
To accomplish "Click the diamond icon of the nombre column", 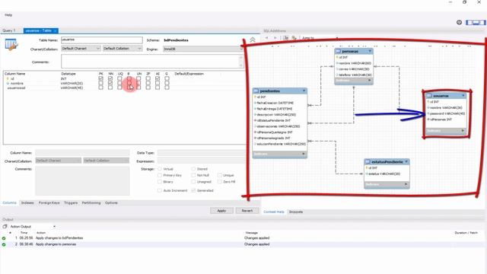I will (x=8, y=83).
